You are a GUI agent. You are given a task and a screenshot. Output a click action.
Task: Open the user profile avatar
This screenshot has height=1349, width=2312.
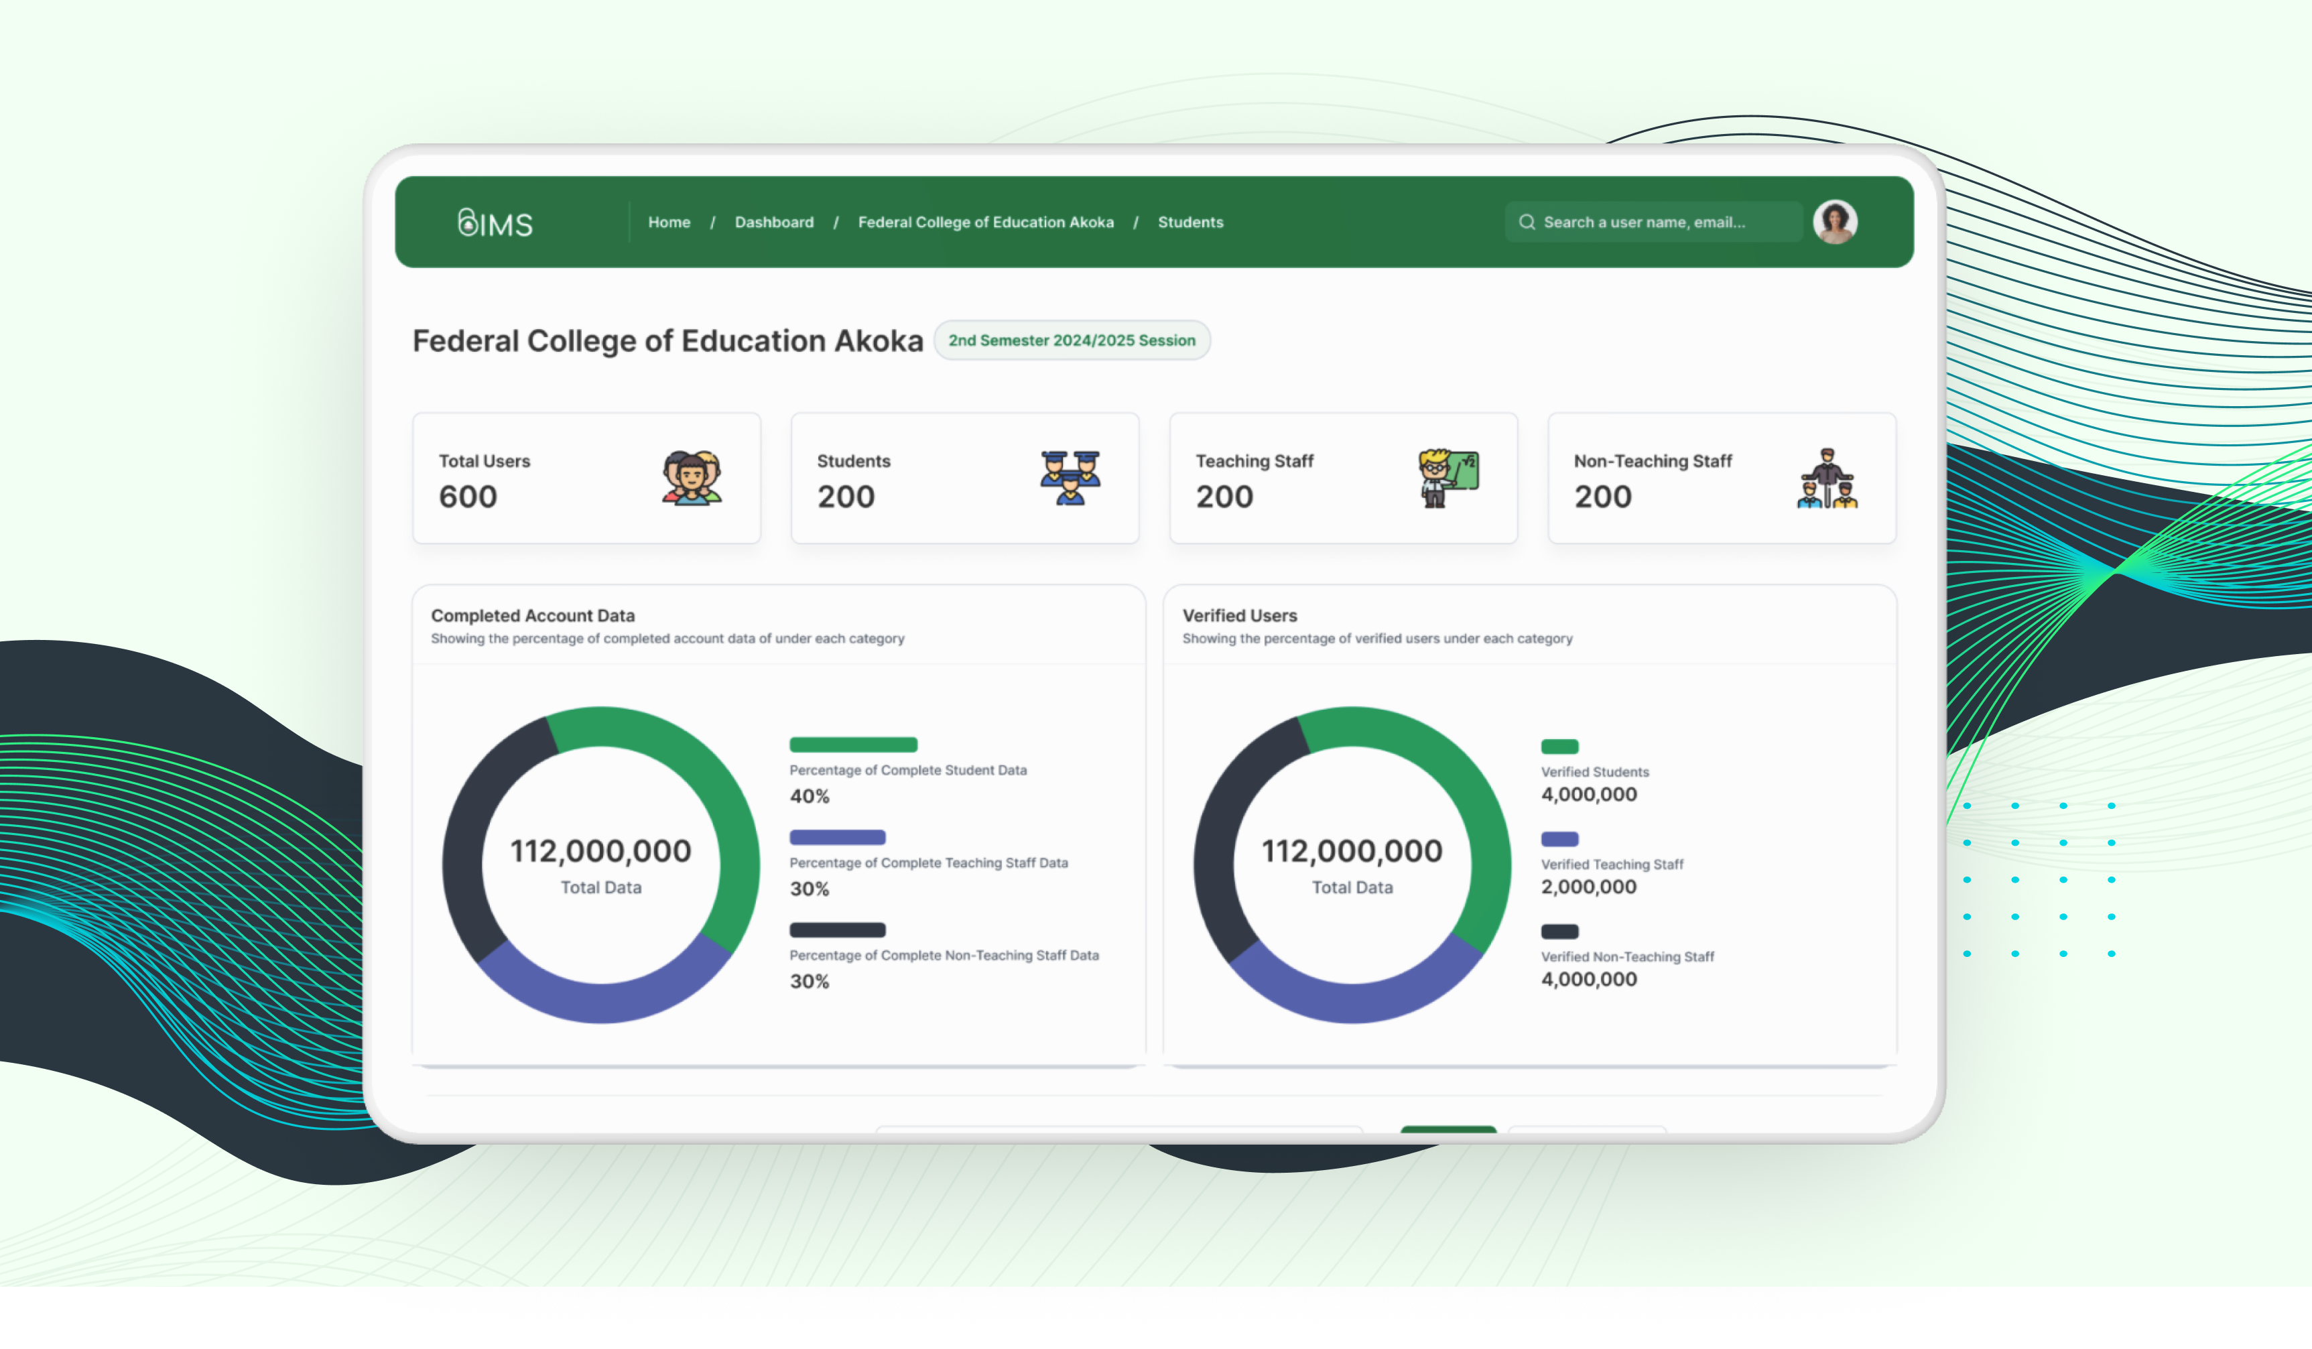click(x=1835, y=222)
